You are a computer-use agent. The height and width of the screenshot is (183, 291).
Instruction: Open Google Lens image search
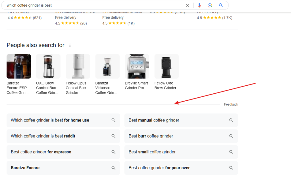[x=210, y=5]
